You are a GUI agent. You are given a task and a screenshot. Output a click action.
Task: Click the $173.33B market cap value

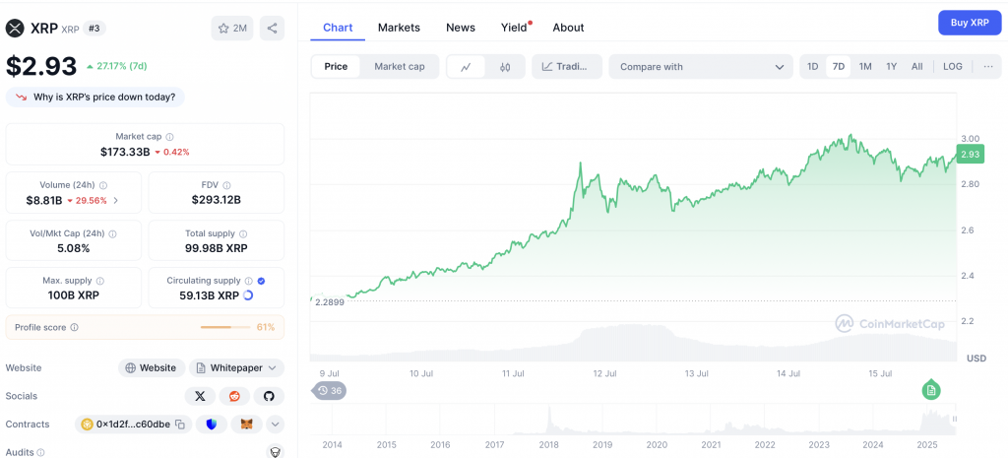point(125,152)
